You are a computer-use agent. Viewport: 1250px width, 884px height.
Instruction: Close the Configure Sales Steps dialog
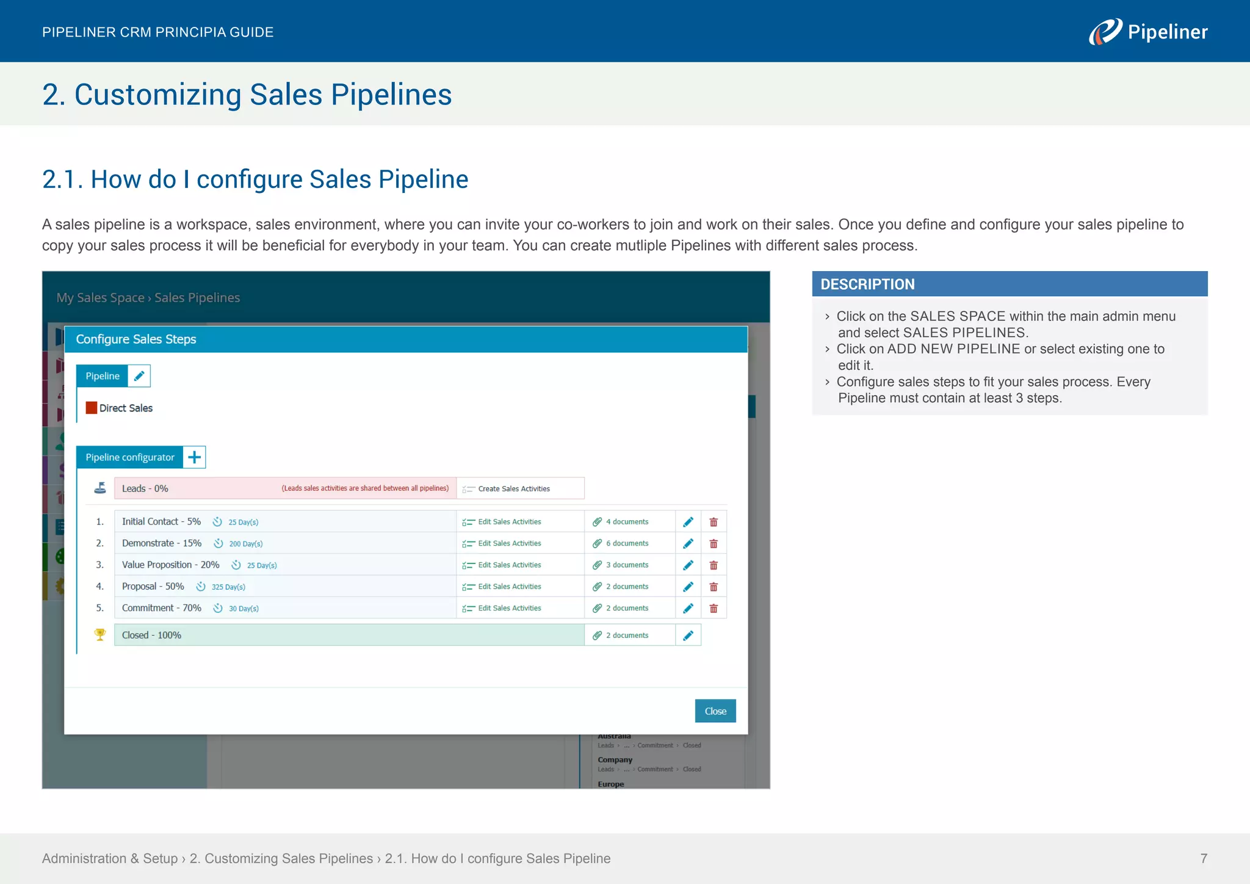click(x=715, y=711)
